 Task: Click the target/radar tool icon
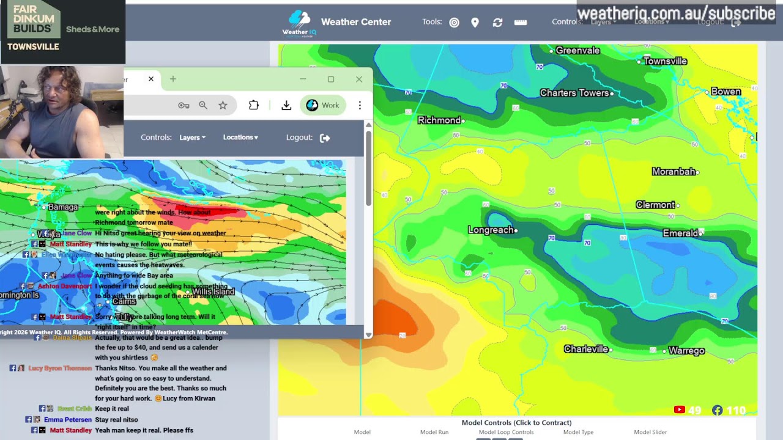[x=454, y=23]
